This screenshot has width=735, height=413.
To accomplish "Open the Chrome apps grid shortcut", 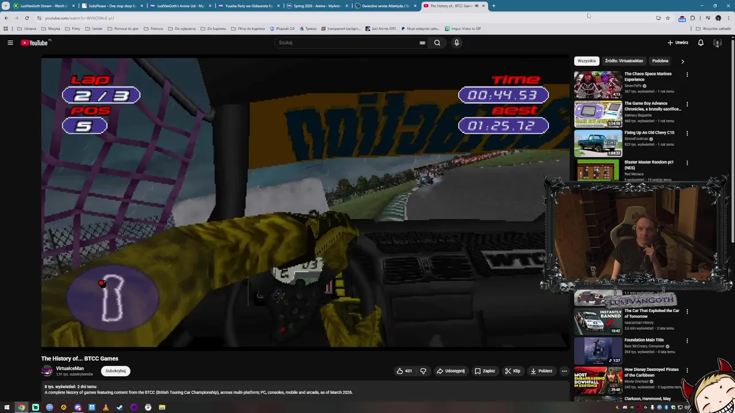I will [x=6, y=28].
